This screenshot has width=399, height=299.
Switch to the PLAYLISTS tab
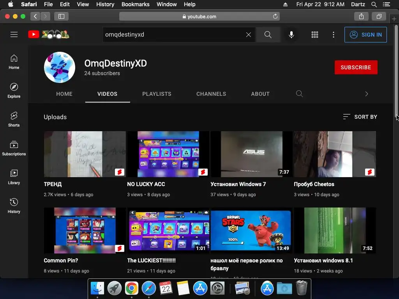click(157, 94)
